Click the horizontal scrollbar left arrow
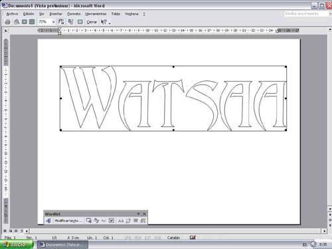 coord(27,231)
